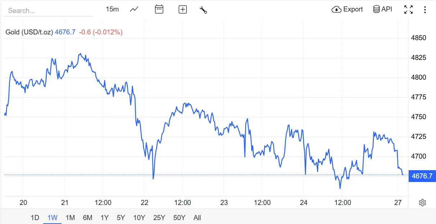Expand the 15m interval dropdown
The image size is (436, 224).
[x=112, y=9]
